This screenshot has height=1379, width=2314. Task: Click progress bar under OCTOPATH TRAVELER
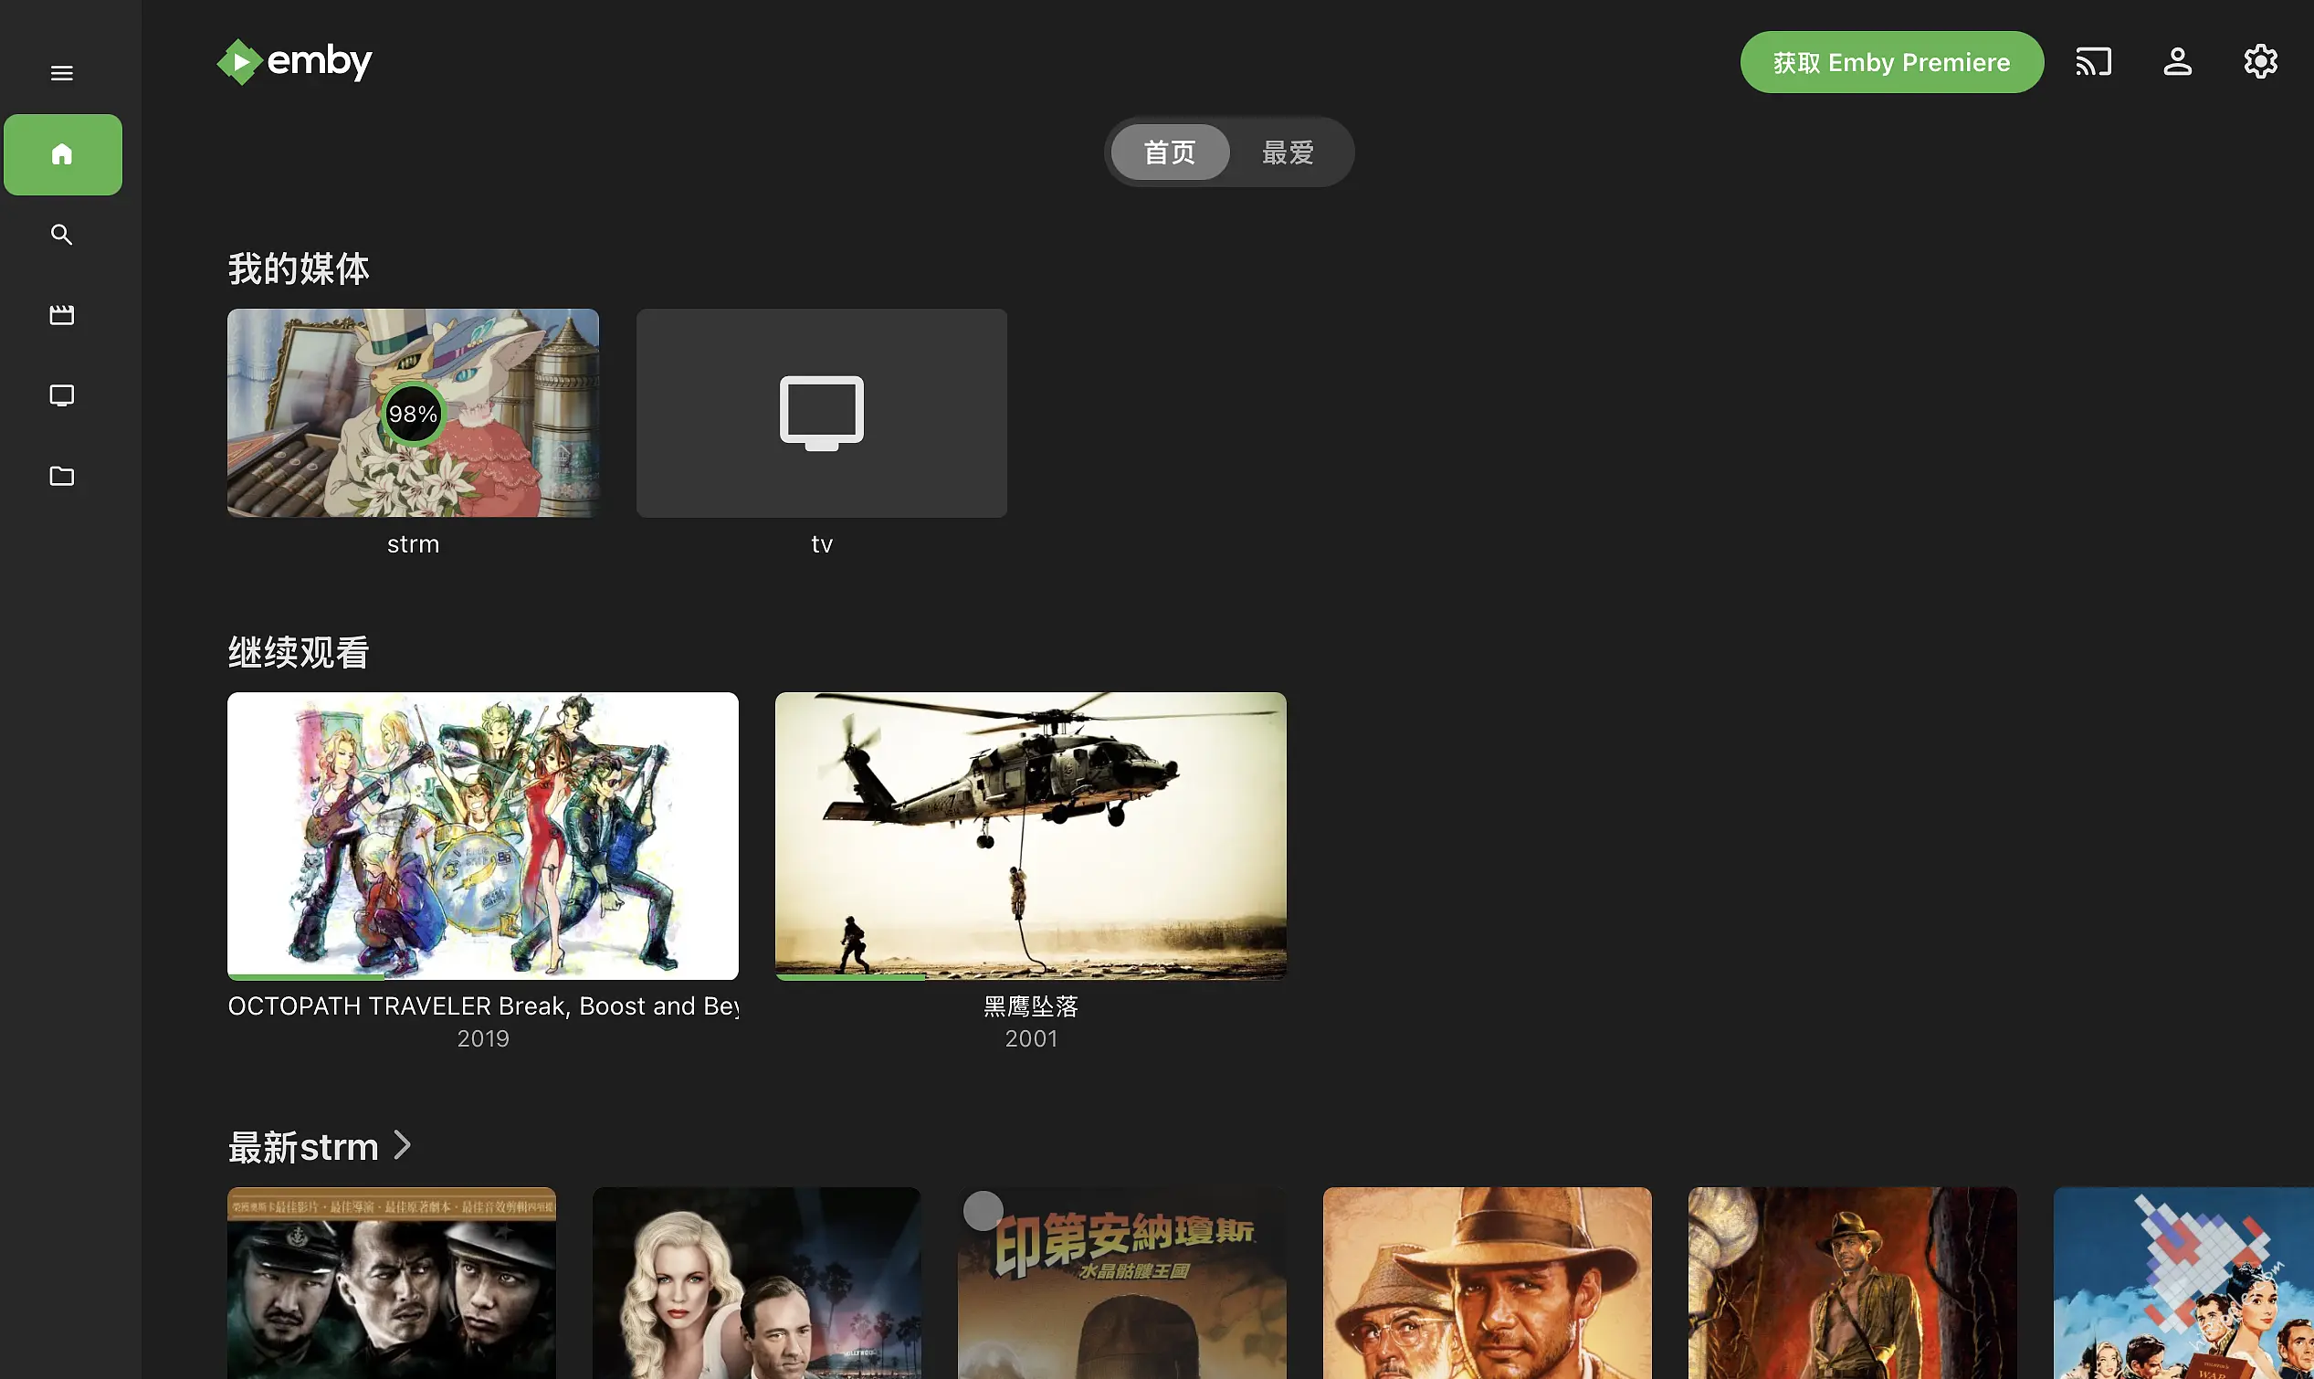[483, 976]
